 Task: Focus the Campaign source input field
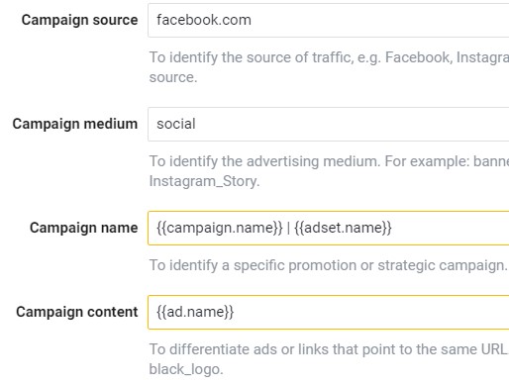pos(329,20)
